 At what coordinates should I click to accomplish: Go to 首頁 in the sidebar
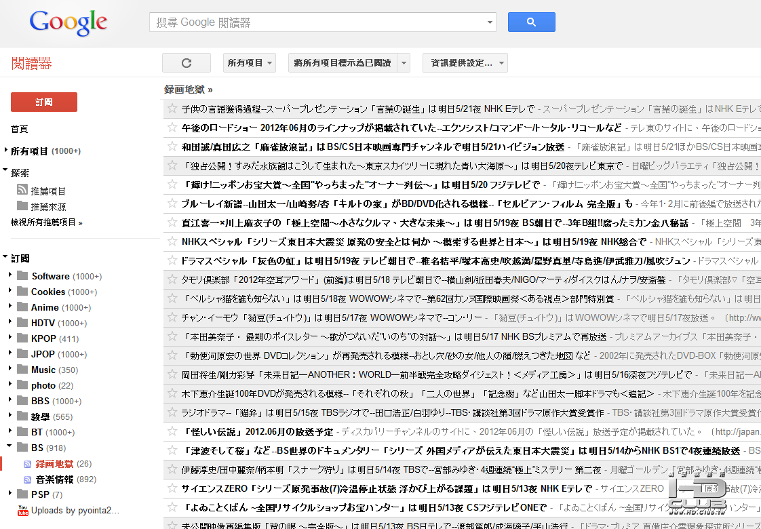click(20, 129)
